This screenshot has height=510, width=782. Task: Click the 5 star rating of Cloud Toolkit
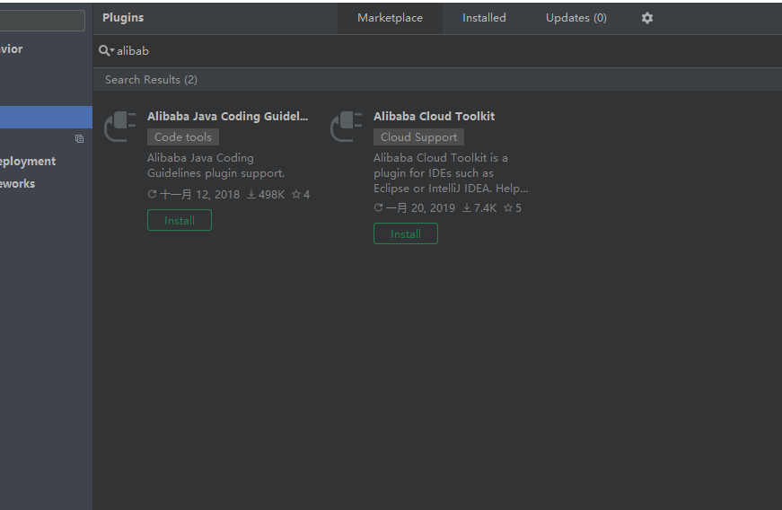point(512,208)
